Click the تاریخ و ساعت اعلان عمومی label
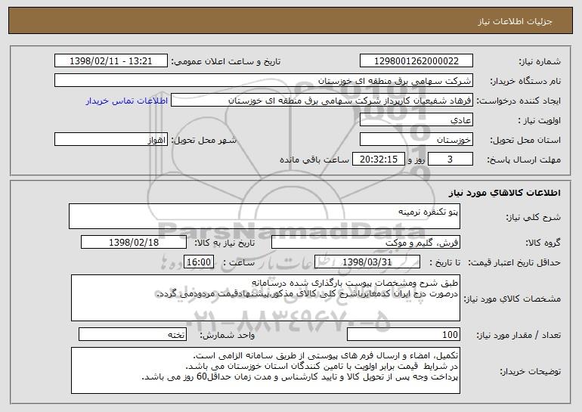Viewport: 582px width, 412px height. point(226,62)
